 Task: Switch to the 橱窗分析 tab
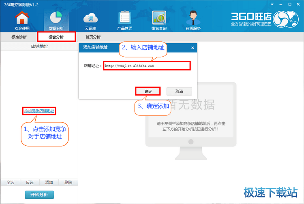point(56,37)
